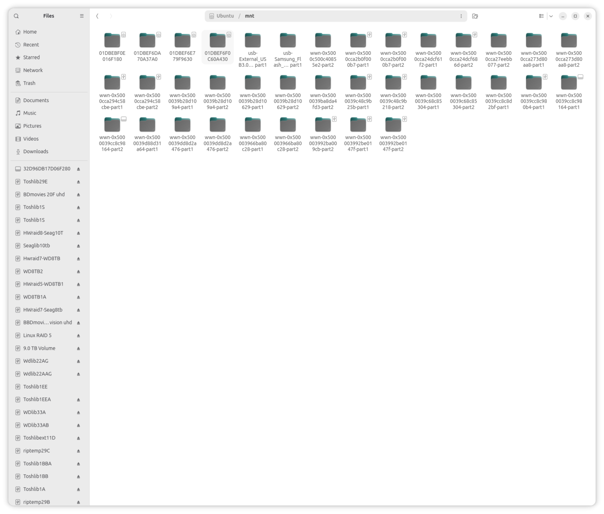
Task: Browse Network locations
Action: click(32, 70)
